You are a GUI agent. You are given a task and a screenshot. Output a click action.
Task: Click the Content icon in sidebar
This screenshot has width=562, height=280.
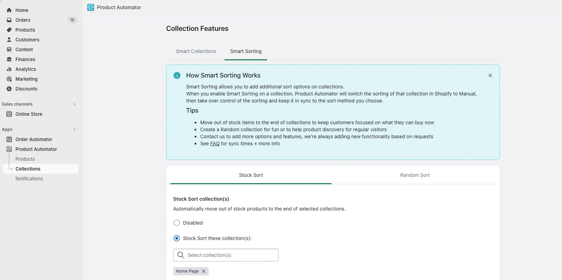coord(9,49)
